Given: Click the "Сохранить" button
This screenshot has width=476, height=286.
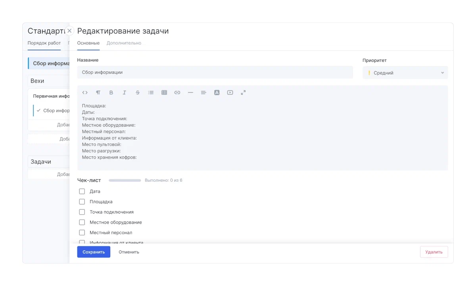Looking at the screenshot, I should (94, 252).
